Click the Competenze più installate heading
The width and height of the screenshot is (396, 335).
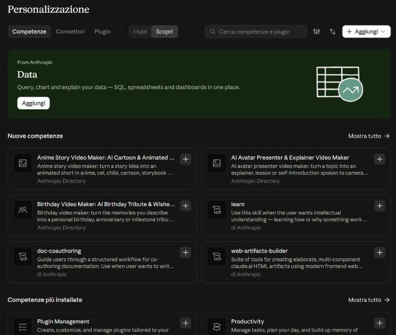[44, 300]
